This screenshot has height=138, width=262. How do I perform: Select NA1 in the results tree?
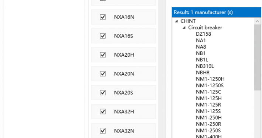(201, 40)
